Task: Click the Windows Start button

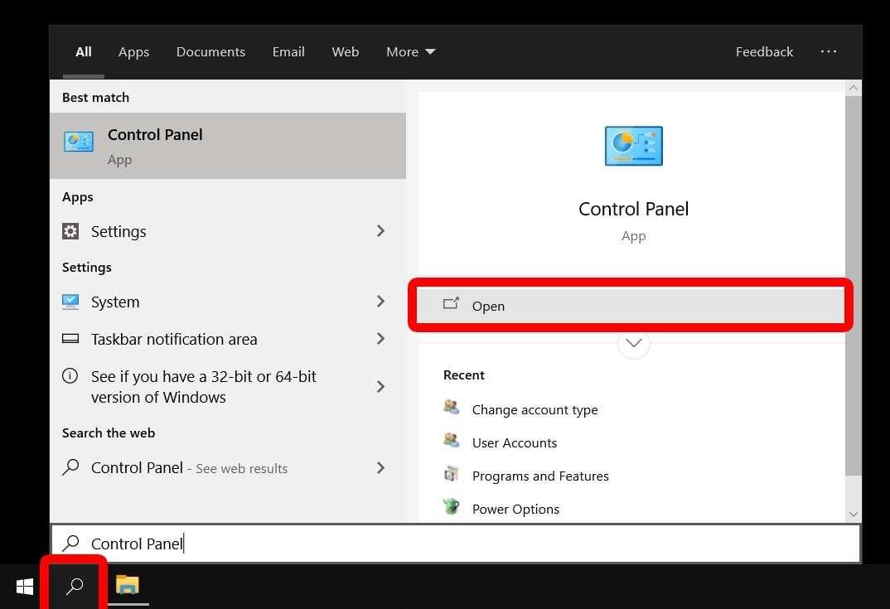Action: (24, 587)
